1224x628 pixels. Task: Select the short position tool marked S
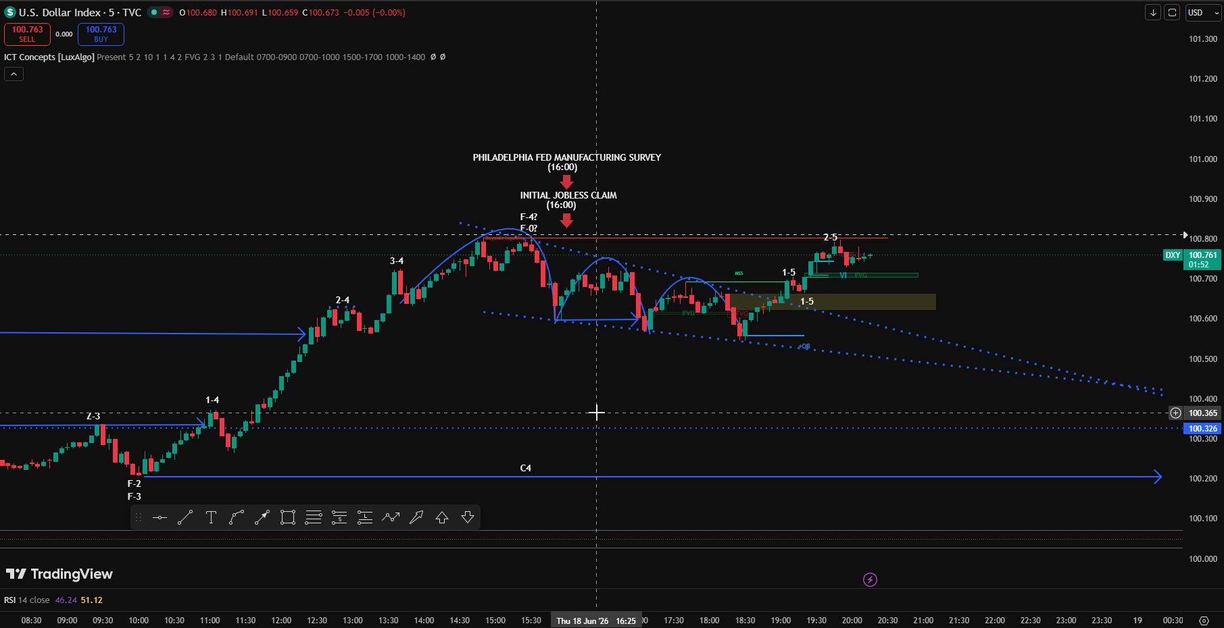pos(339,518)
